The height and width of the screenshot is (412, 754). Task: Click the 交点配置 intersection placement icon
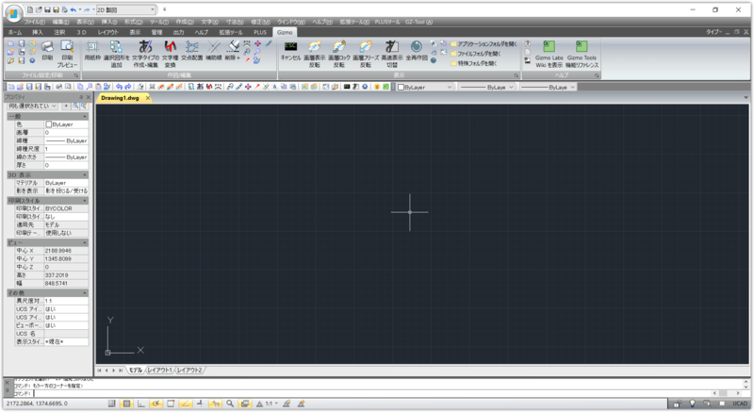point(192,51)
